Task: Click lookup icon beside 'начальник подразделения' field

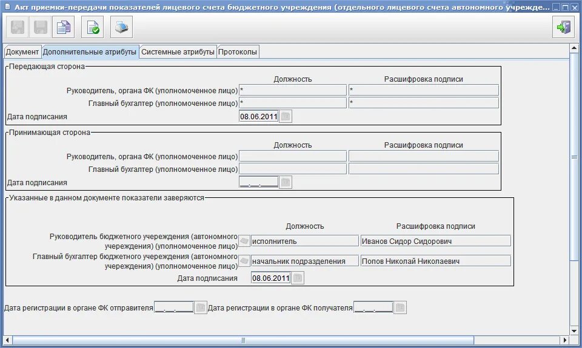Action: [x=244, y=261]
